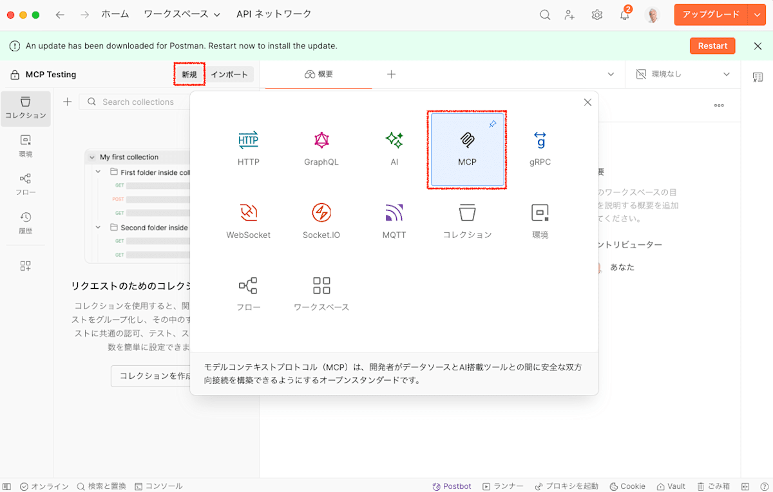Click the オンライン status indicator
Screen dimensions: 773x492
click(x=44, y=486)
